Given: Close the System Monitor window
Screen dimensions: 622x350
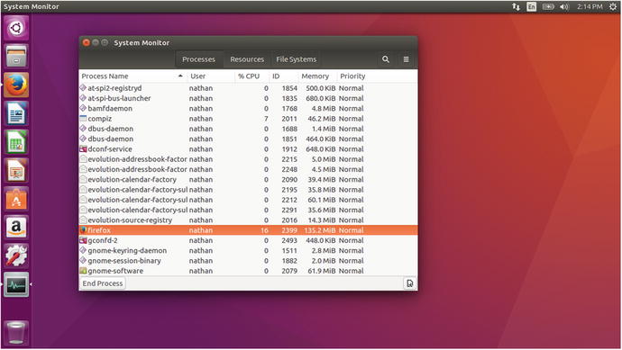Looking at the screenshot, I should pos(86,42).
